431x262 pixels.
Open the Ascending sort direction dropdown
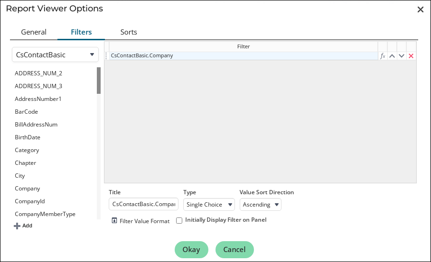coord(260,204)
